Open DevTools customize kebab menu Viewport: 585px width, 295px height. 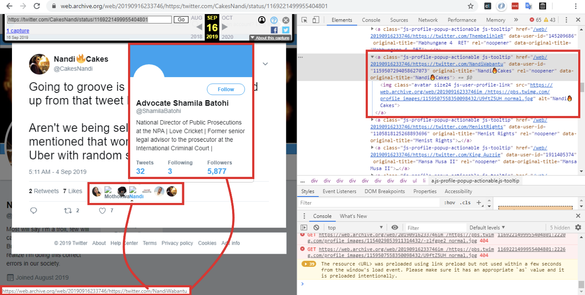pyautogui.click(x=567, y=20)
